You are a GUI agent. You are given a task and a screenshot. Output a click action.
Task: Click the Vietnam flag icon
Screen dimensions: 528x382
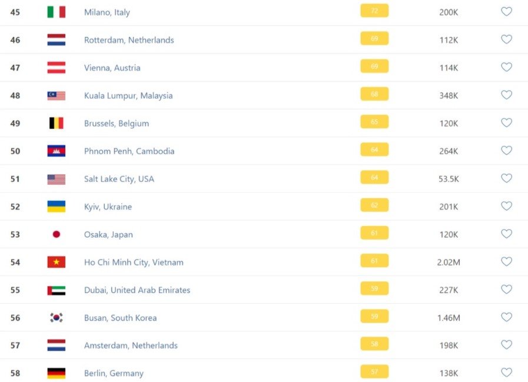[x=57, y=262]
